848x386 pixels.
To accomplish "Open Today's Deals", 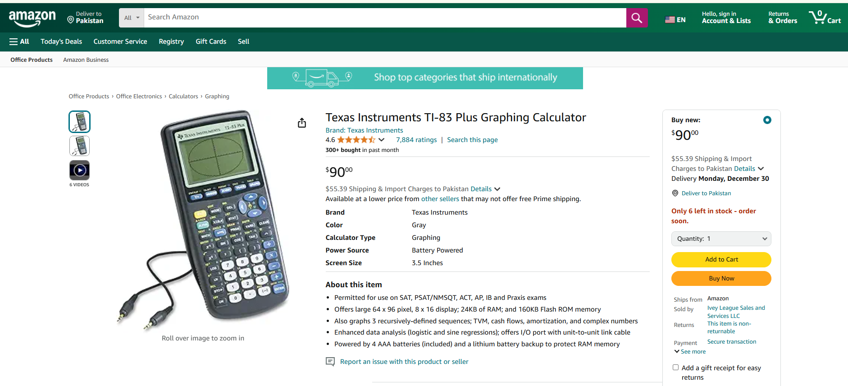I will coord(61,41).
